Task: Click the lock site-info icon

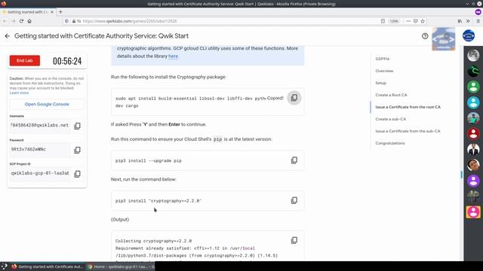Action: click(x=74, y=21)
